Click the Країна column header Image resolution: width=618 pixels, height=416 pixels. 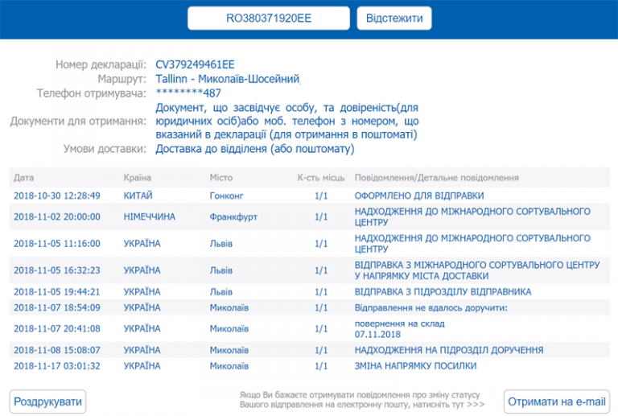coord(137,178)
